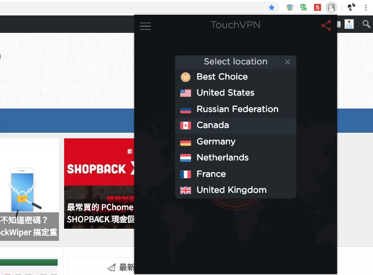Viewport: 373px width, 275px height.
Task: Click the Canada flag icon
Action: click(185, 125)
